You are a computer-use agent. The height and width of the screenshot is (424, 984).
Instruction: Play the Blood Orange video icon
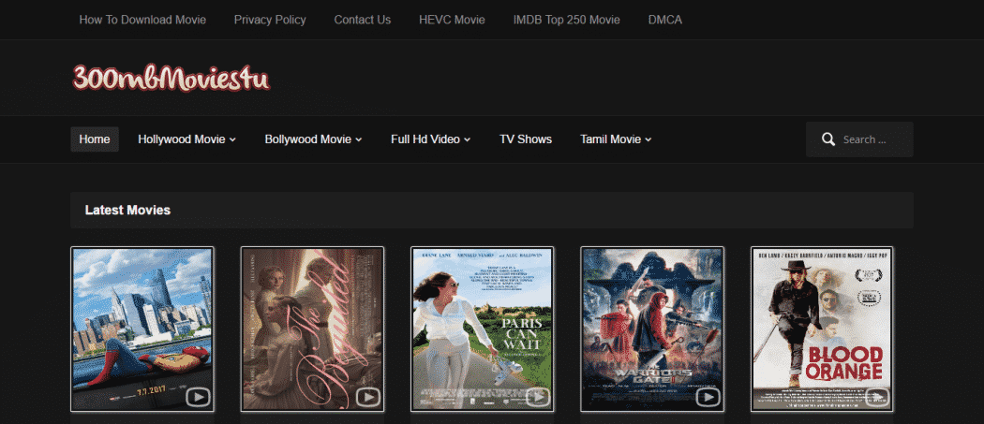coord(878,397)
